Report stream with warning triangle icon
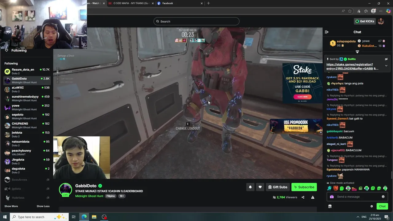This screenshot has width=393, height=221. [313, 197]
